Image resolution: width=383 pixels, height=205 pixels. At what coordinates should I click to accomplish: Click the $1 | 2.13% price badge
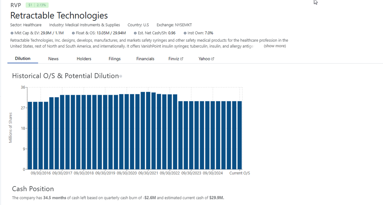click(x=37, y=5)
